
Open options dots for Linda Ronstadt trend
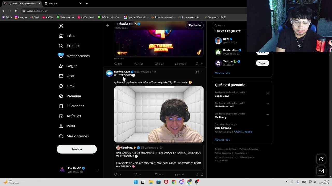coord(268,104)
